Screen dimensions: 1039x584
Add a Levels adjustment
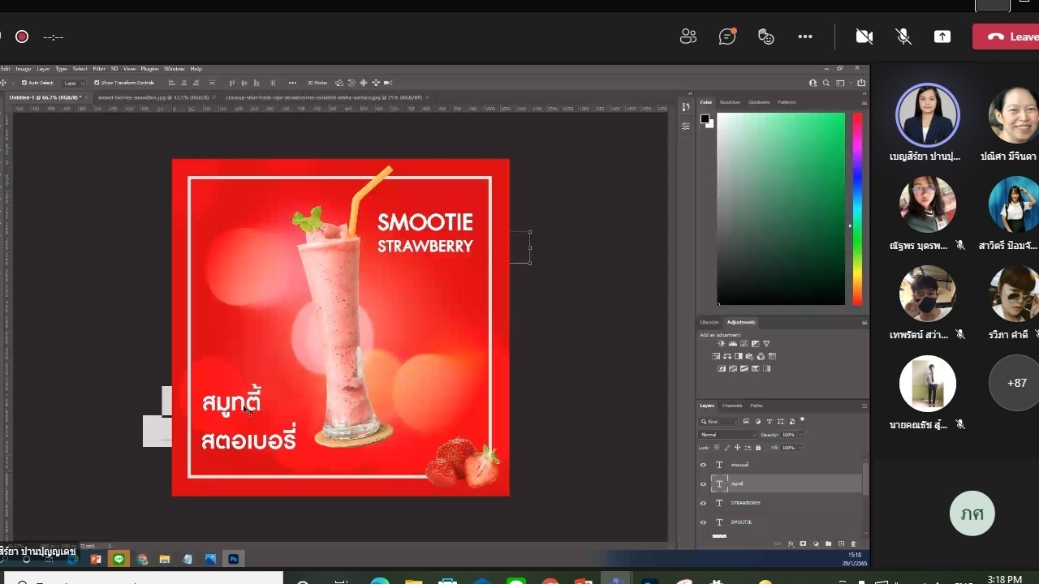tap(733, 344)
